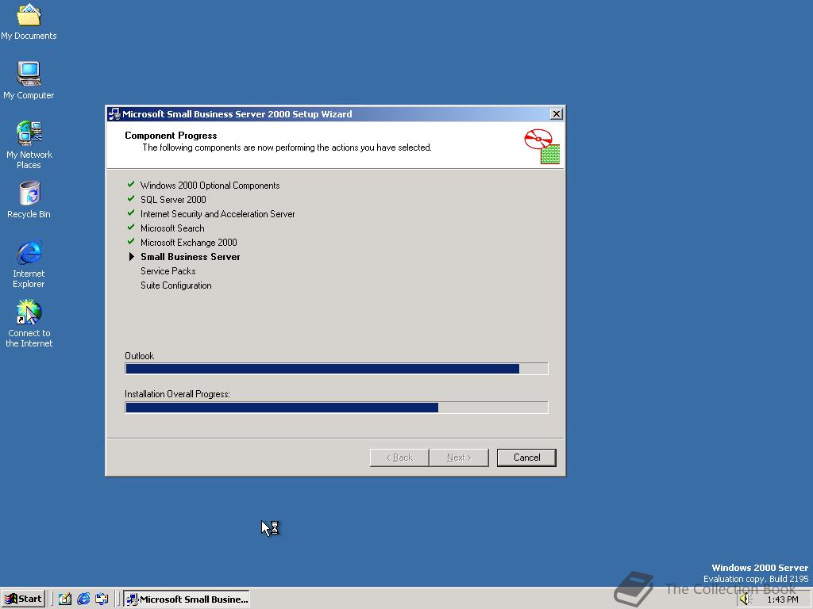This screenshot has height=609, width=813.
Task: Click the Windows 2000 Optional Components text
Action: click(x=210, y=186)
